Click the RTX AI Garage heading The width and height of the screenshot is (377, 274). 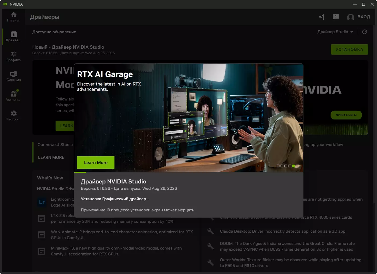105,74
